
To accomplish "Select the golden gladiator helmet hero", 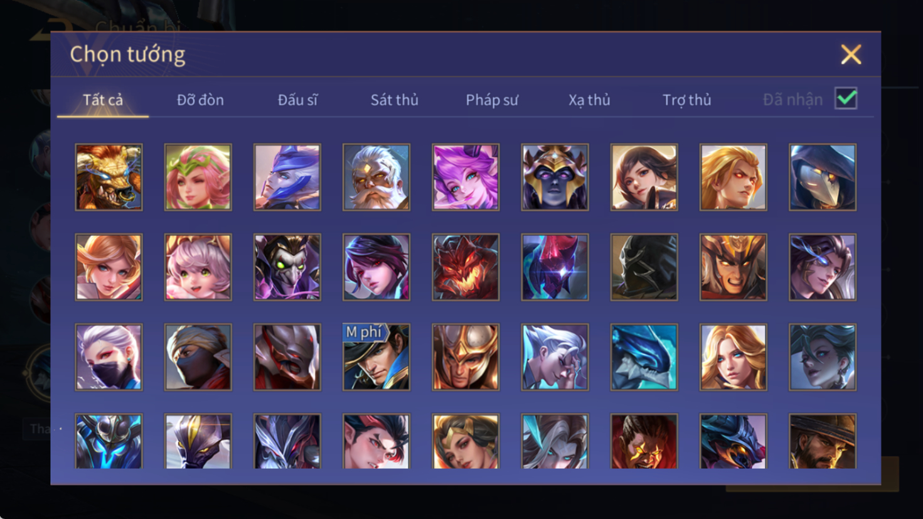I will (x=466, y=357).
